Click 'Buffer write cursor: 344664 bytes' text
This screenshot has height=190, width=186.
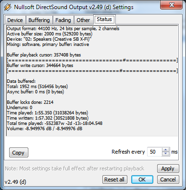coord(40,66)
